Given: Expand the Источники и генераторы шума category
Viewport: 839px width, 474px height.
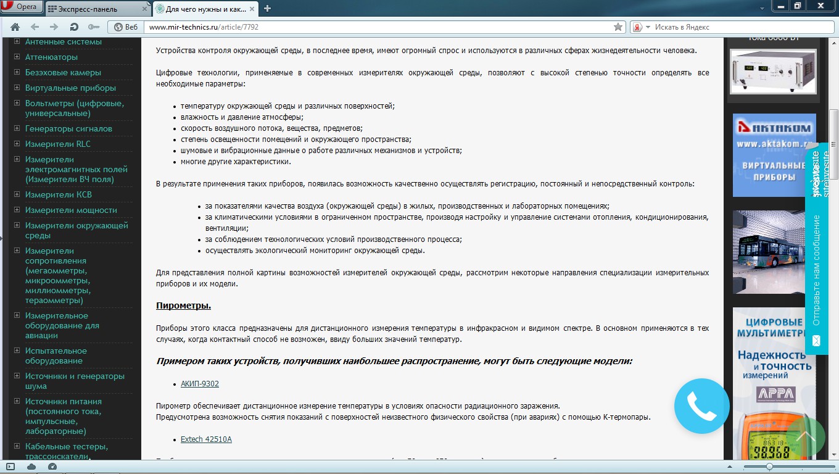Looking at the screenshot, I should point(17,376).
